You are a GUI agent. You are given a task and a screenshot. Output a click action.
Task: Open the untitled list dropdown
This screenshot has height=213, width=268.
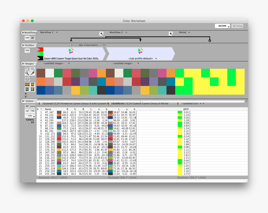201,104
